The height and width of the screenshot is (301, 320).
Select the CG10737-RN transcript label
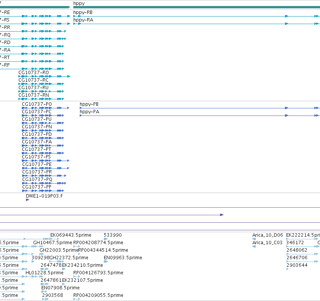(x=34, y=95)
